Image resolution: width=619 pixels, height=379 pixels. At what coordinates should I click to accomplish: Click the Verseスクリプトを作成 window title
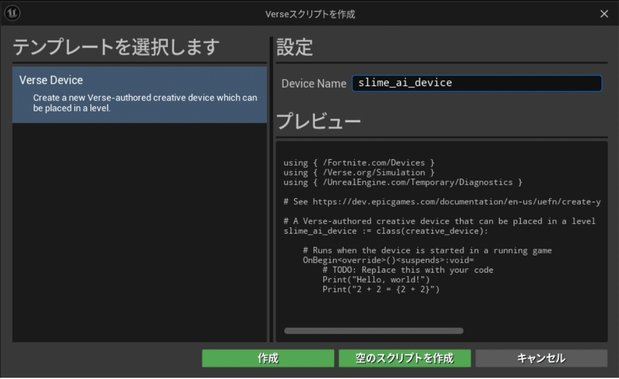310,14
